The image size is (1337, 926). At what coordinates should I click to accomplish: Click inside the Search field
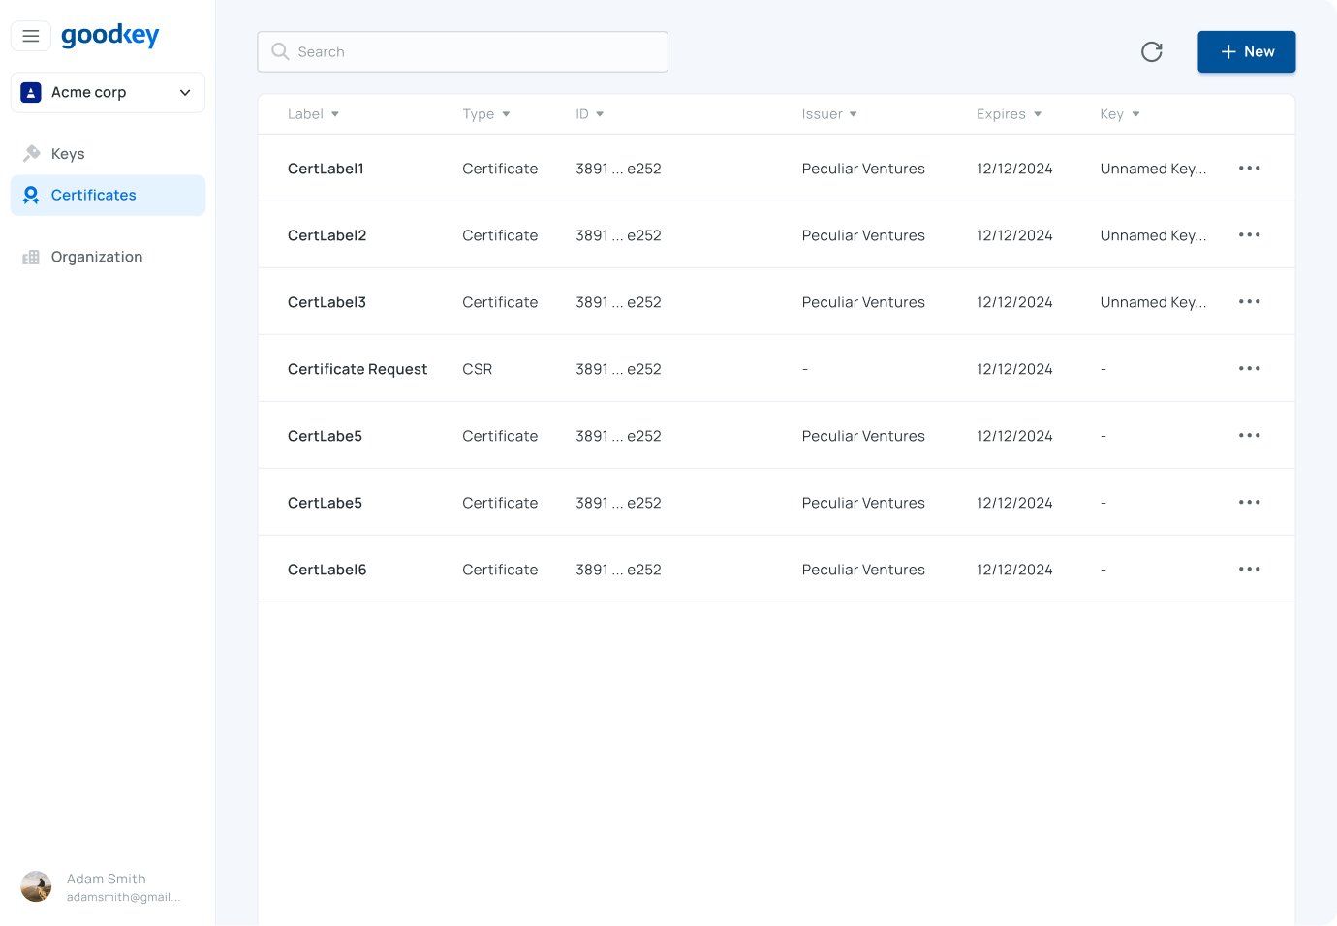click(462, 51)
